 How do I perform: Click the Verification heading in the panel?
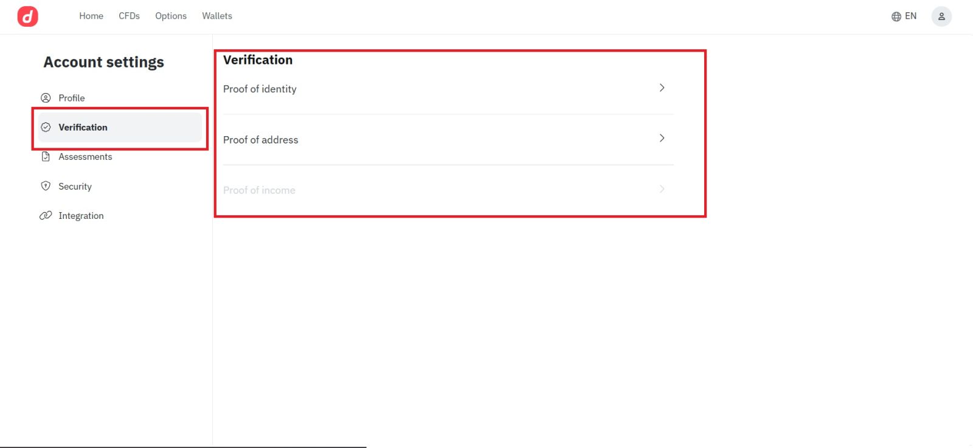pyautogui.click(x=258, y=60)
